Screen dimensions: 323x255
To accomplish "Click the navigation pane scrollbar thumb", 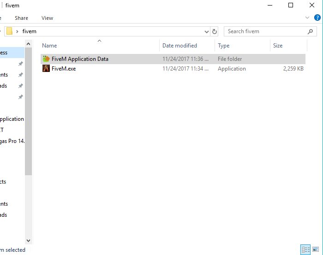I will point(29,111).
